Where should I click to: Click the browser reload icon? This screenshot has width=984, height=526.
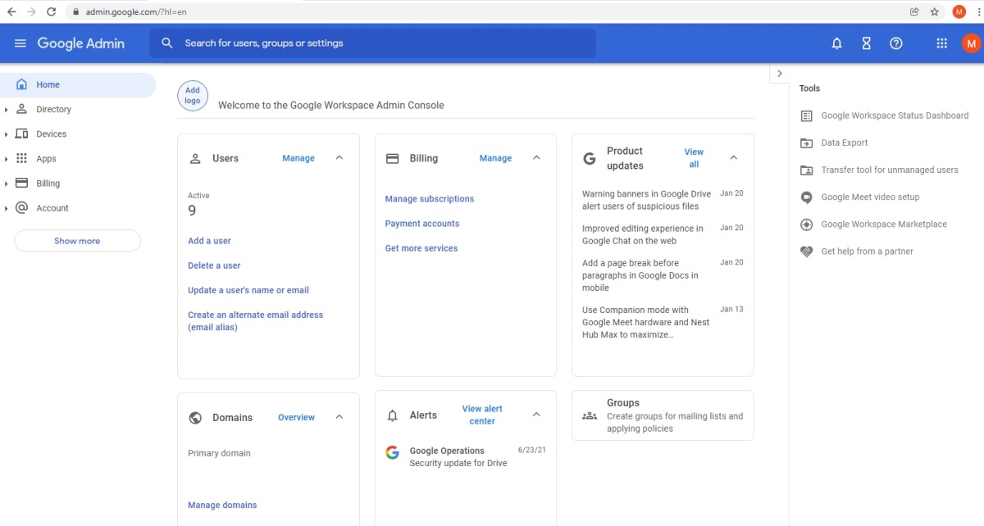pyautogui.click(x=52, y=11)
